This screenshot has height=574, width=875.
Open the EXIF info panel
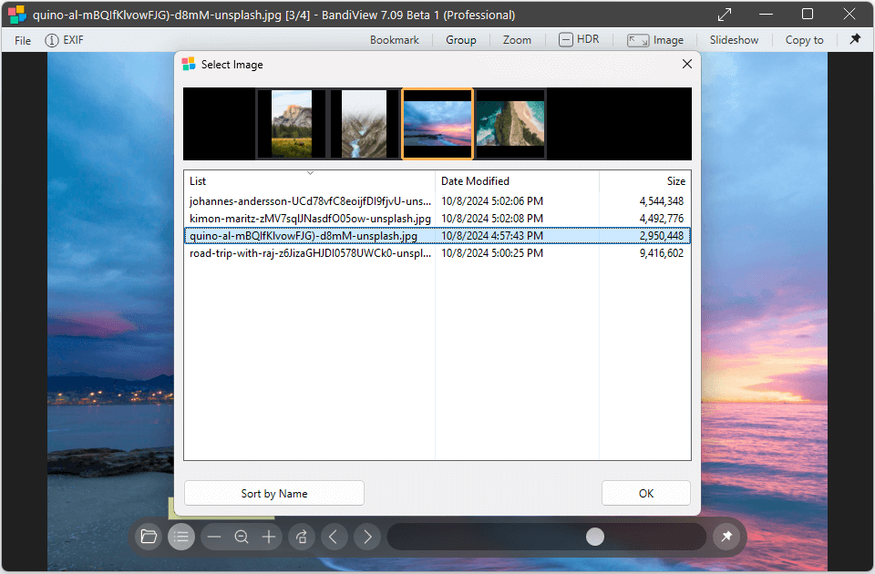(x=65, y=40)
